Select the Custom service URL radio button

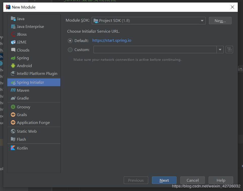click(70, 50)
